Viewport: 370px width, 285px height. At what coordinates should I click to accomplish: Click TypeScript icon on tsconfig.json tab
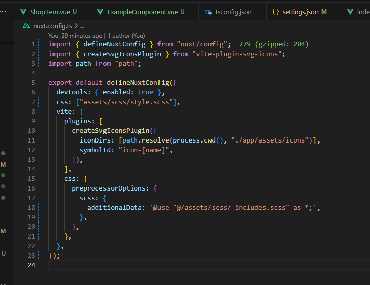pyautogui.click(x=208, y=12)
